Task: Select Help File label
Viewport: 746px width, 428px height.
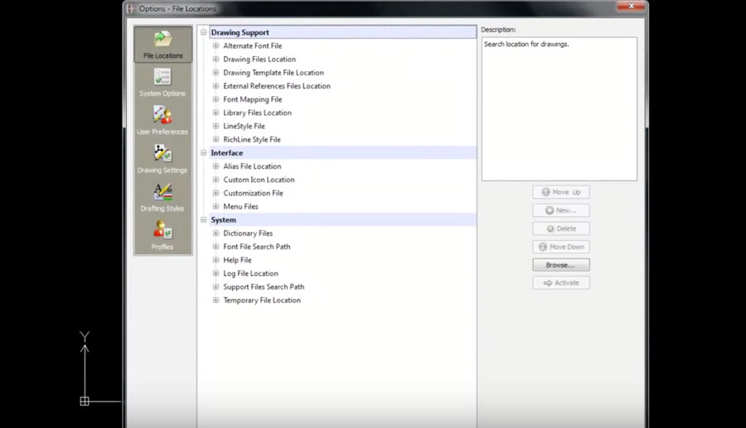Action: [237, 260]
